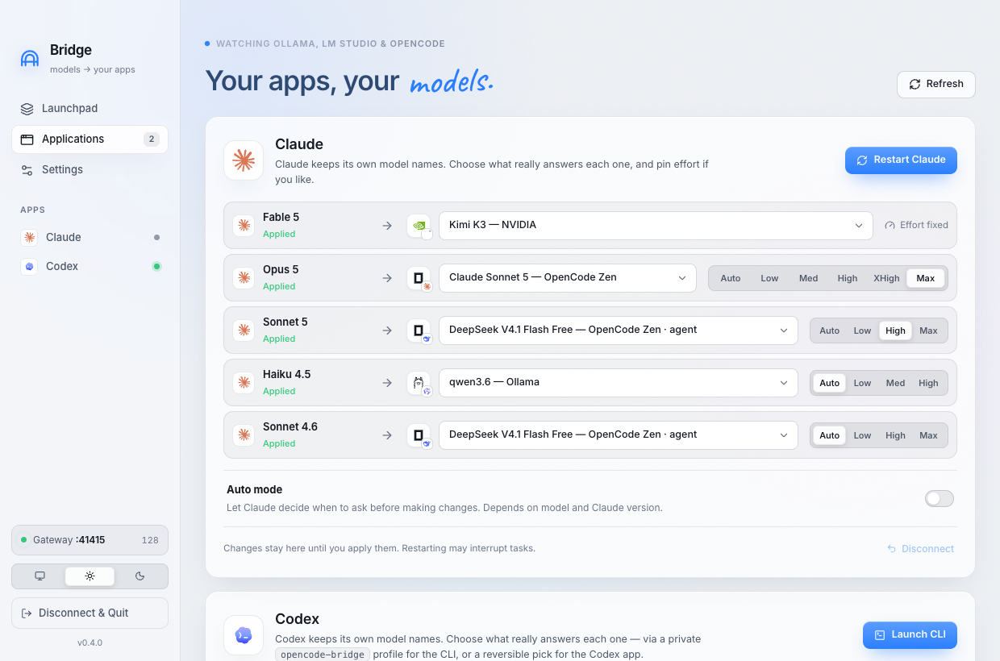Click the v0.4.0 version text
This screenshot has width=1000, height=661.
coord(90,643)
